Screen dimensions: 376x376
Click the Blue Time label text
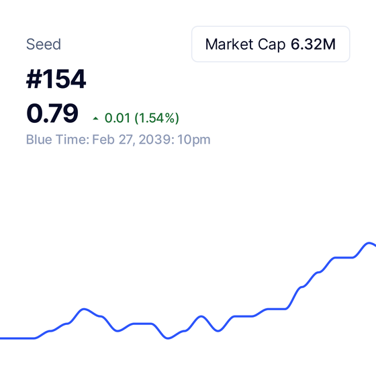tap(58, 140)
